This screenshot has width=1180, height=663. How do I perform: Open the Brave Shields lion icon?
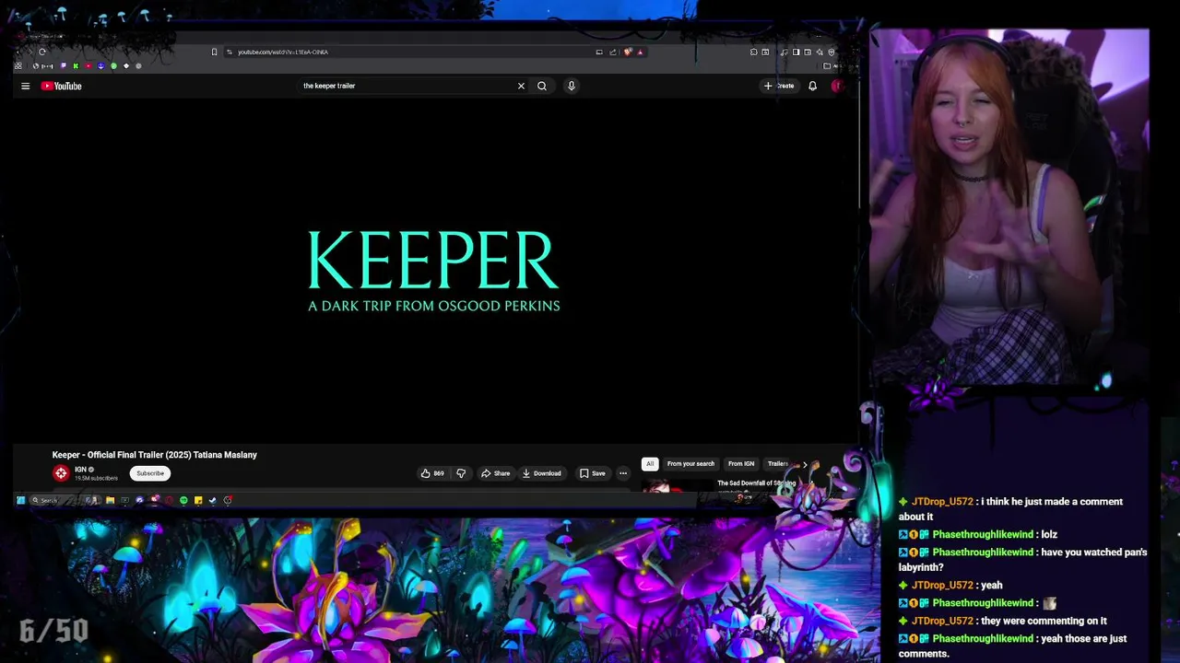tap(628, 52)
